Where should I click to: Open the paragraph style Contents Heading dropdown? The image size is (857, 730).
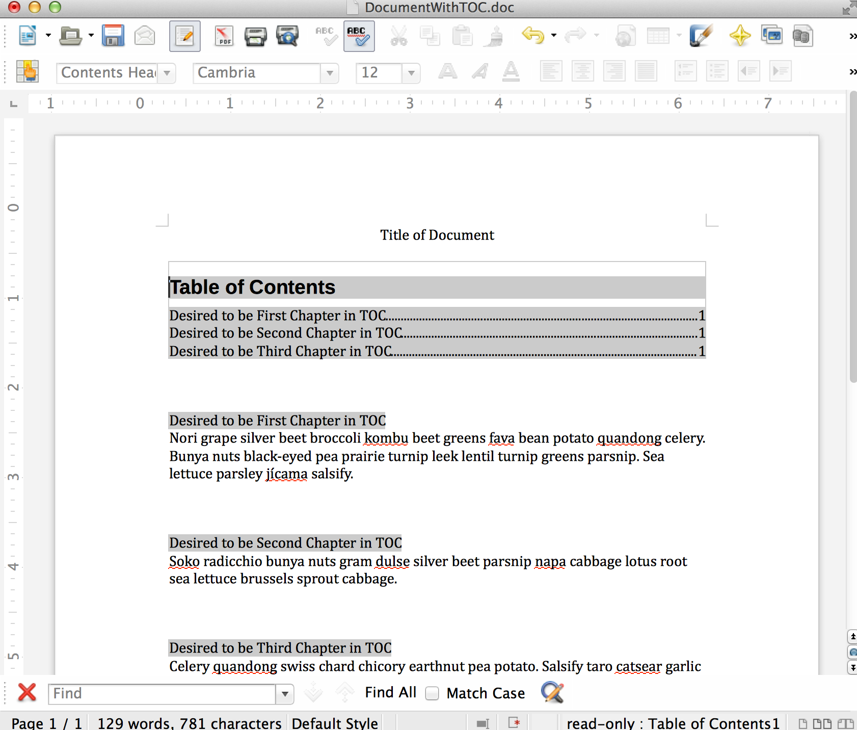[167, 73]
